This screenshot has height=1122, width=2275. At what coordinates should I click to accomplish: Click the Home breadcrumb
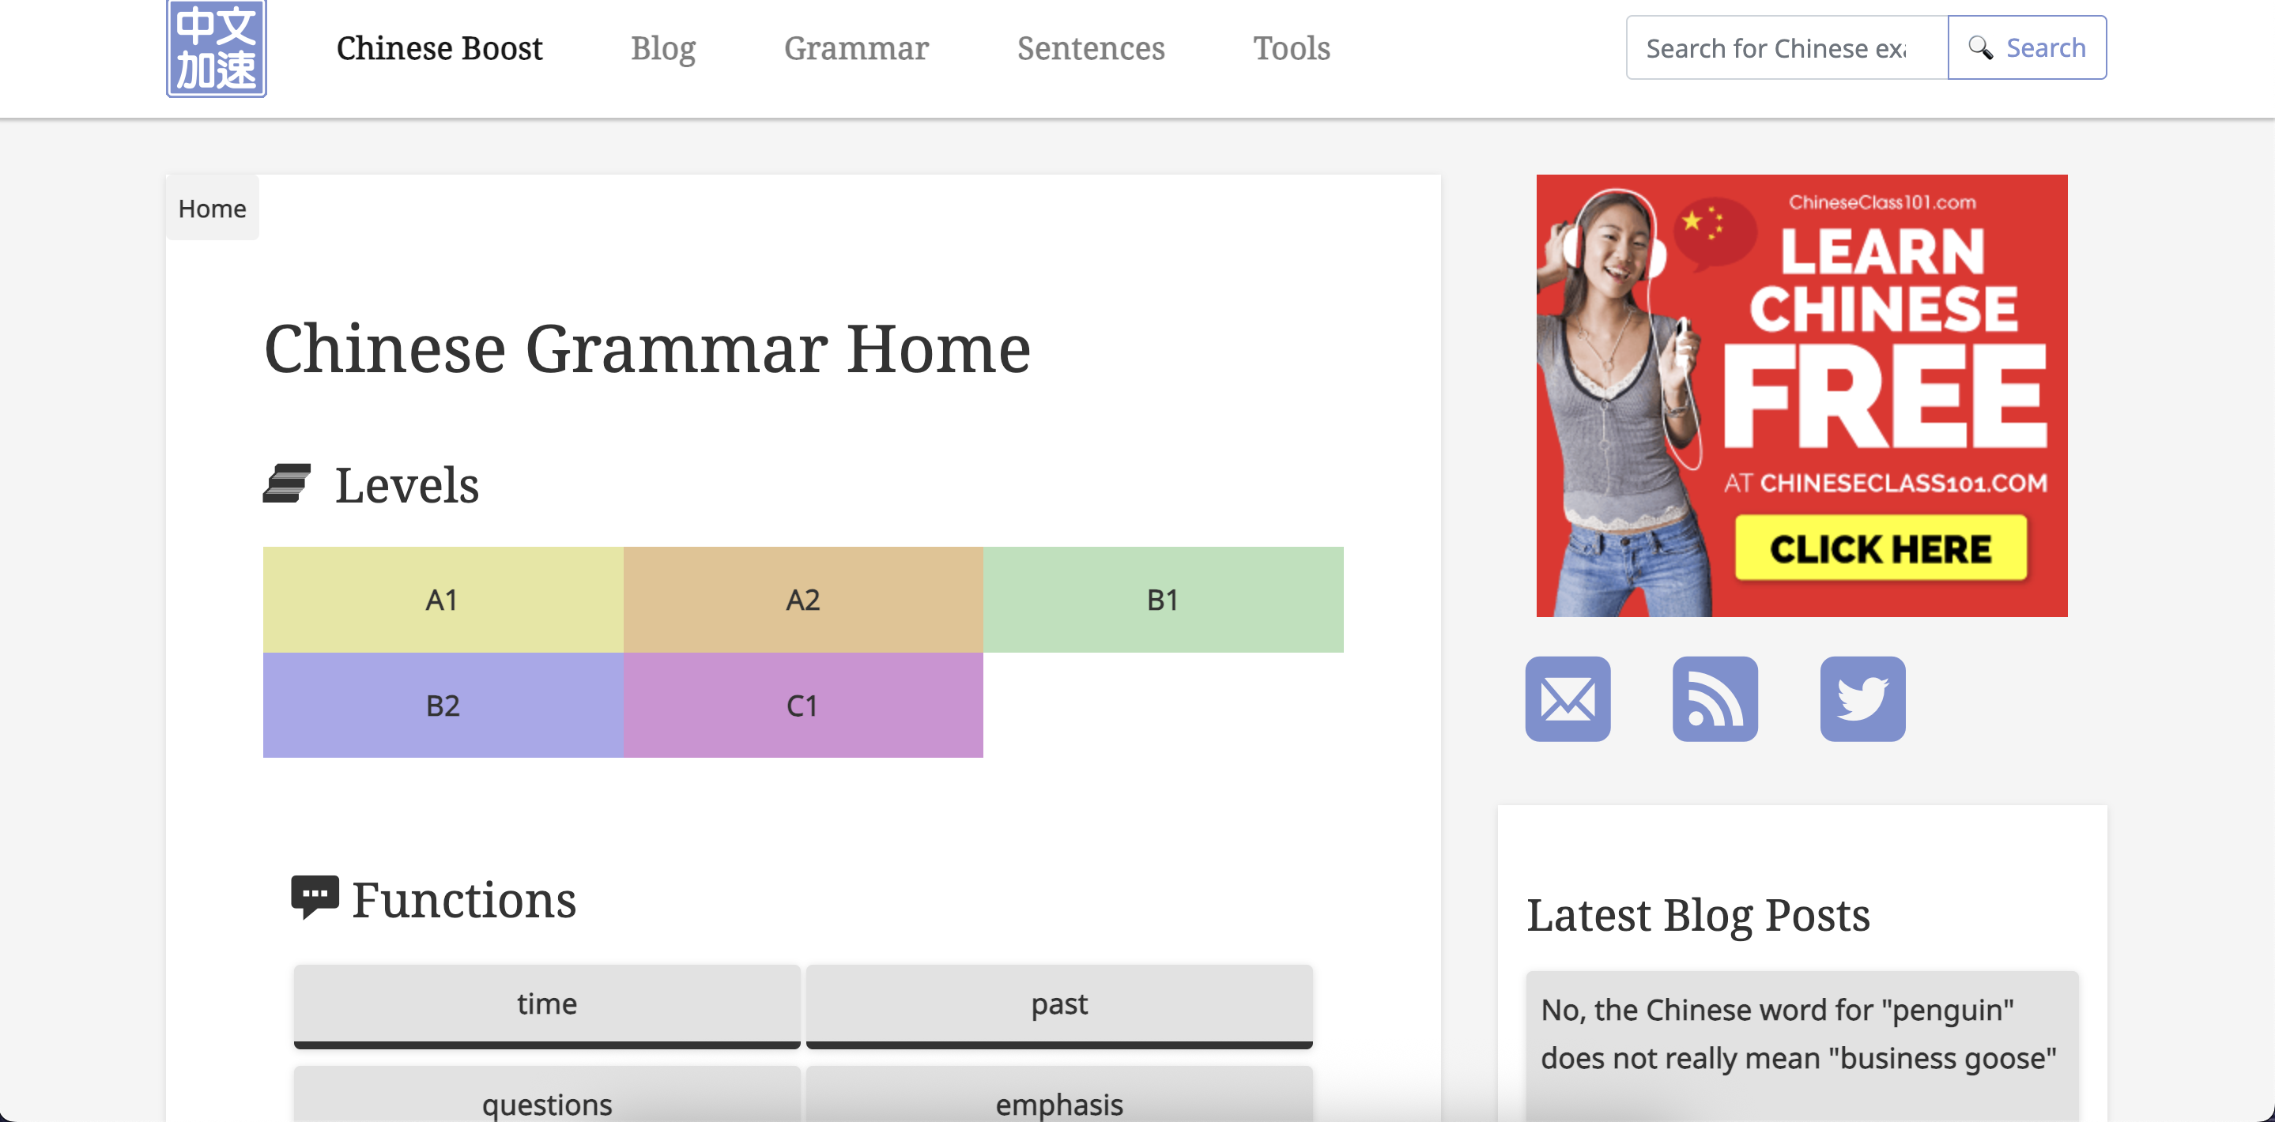click(212, 209)
